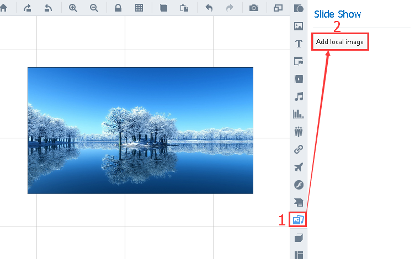
Task: Select the snowy lake image on canvas
Action: click(x=140, y=131)
